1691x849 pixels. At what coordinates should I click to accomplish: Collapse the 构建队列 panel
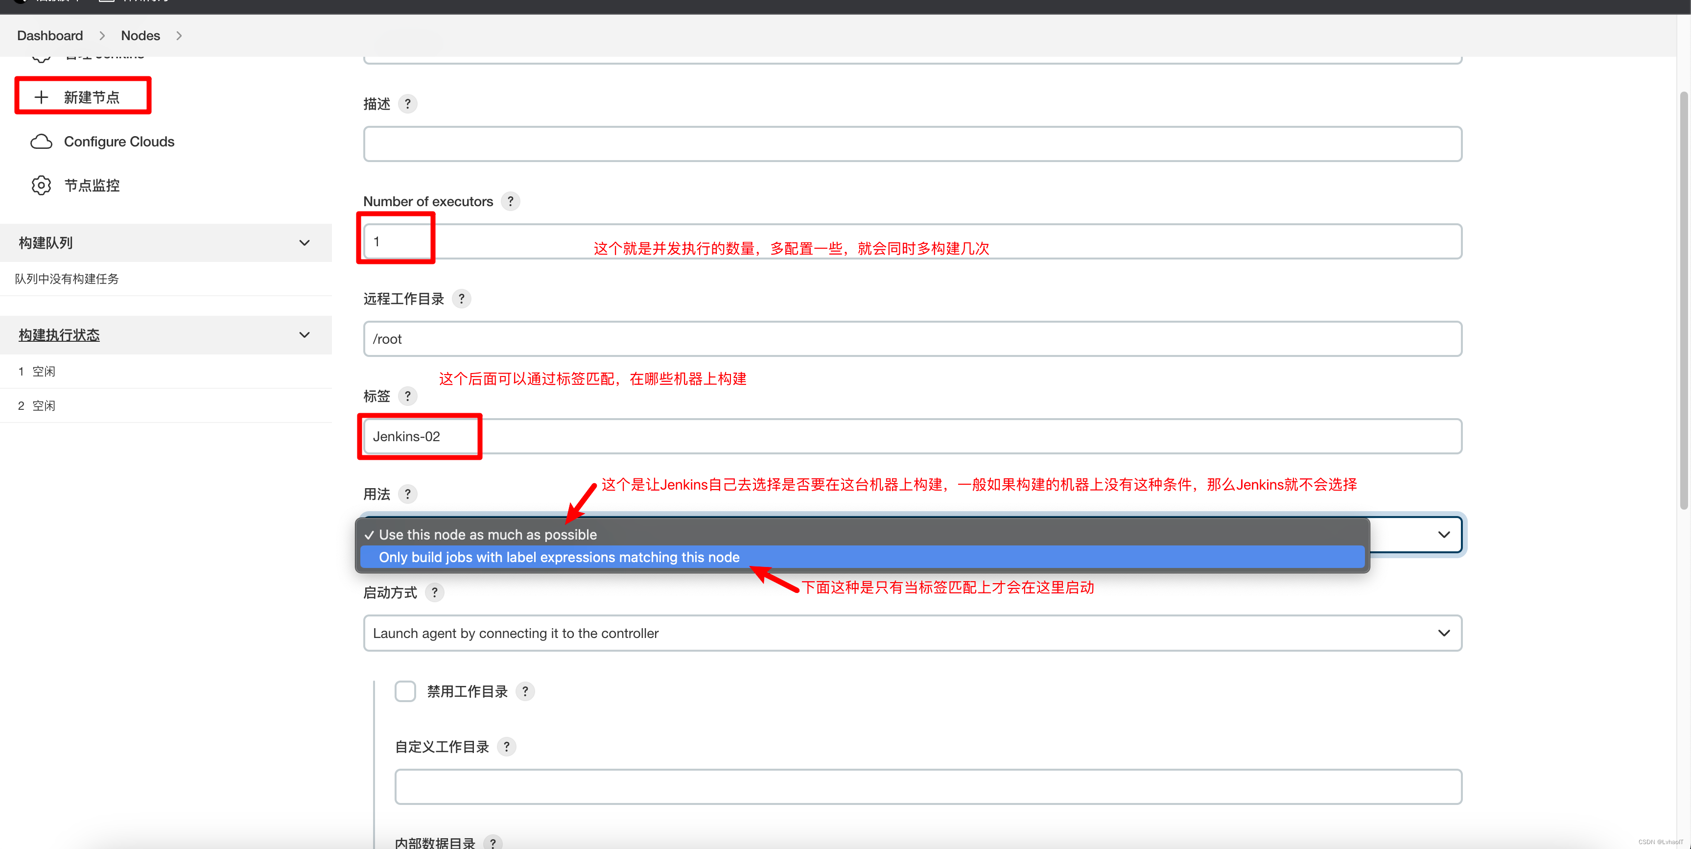tap(305, 243)
